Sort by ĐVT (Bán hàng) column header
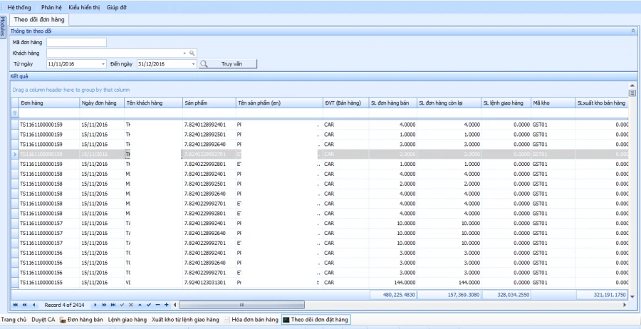This screenshot has width=641, height=329. pyautogui.click(x=346, y=103)
